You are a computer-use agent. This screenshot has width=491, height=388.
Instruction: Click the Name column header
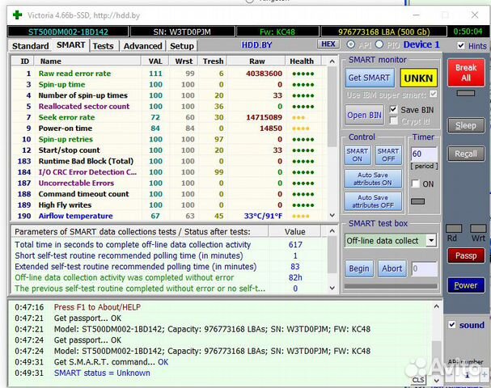tap(87, 61)
